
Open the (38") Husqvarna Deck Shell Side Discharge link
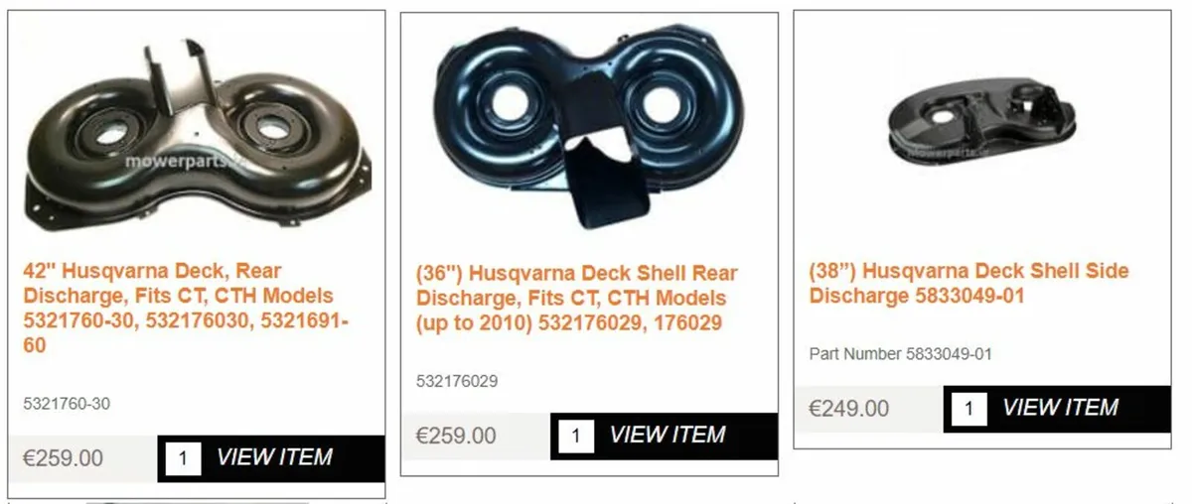(x=968, y=283)
